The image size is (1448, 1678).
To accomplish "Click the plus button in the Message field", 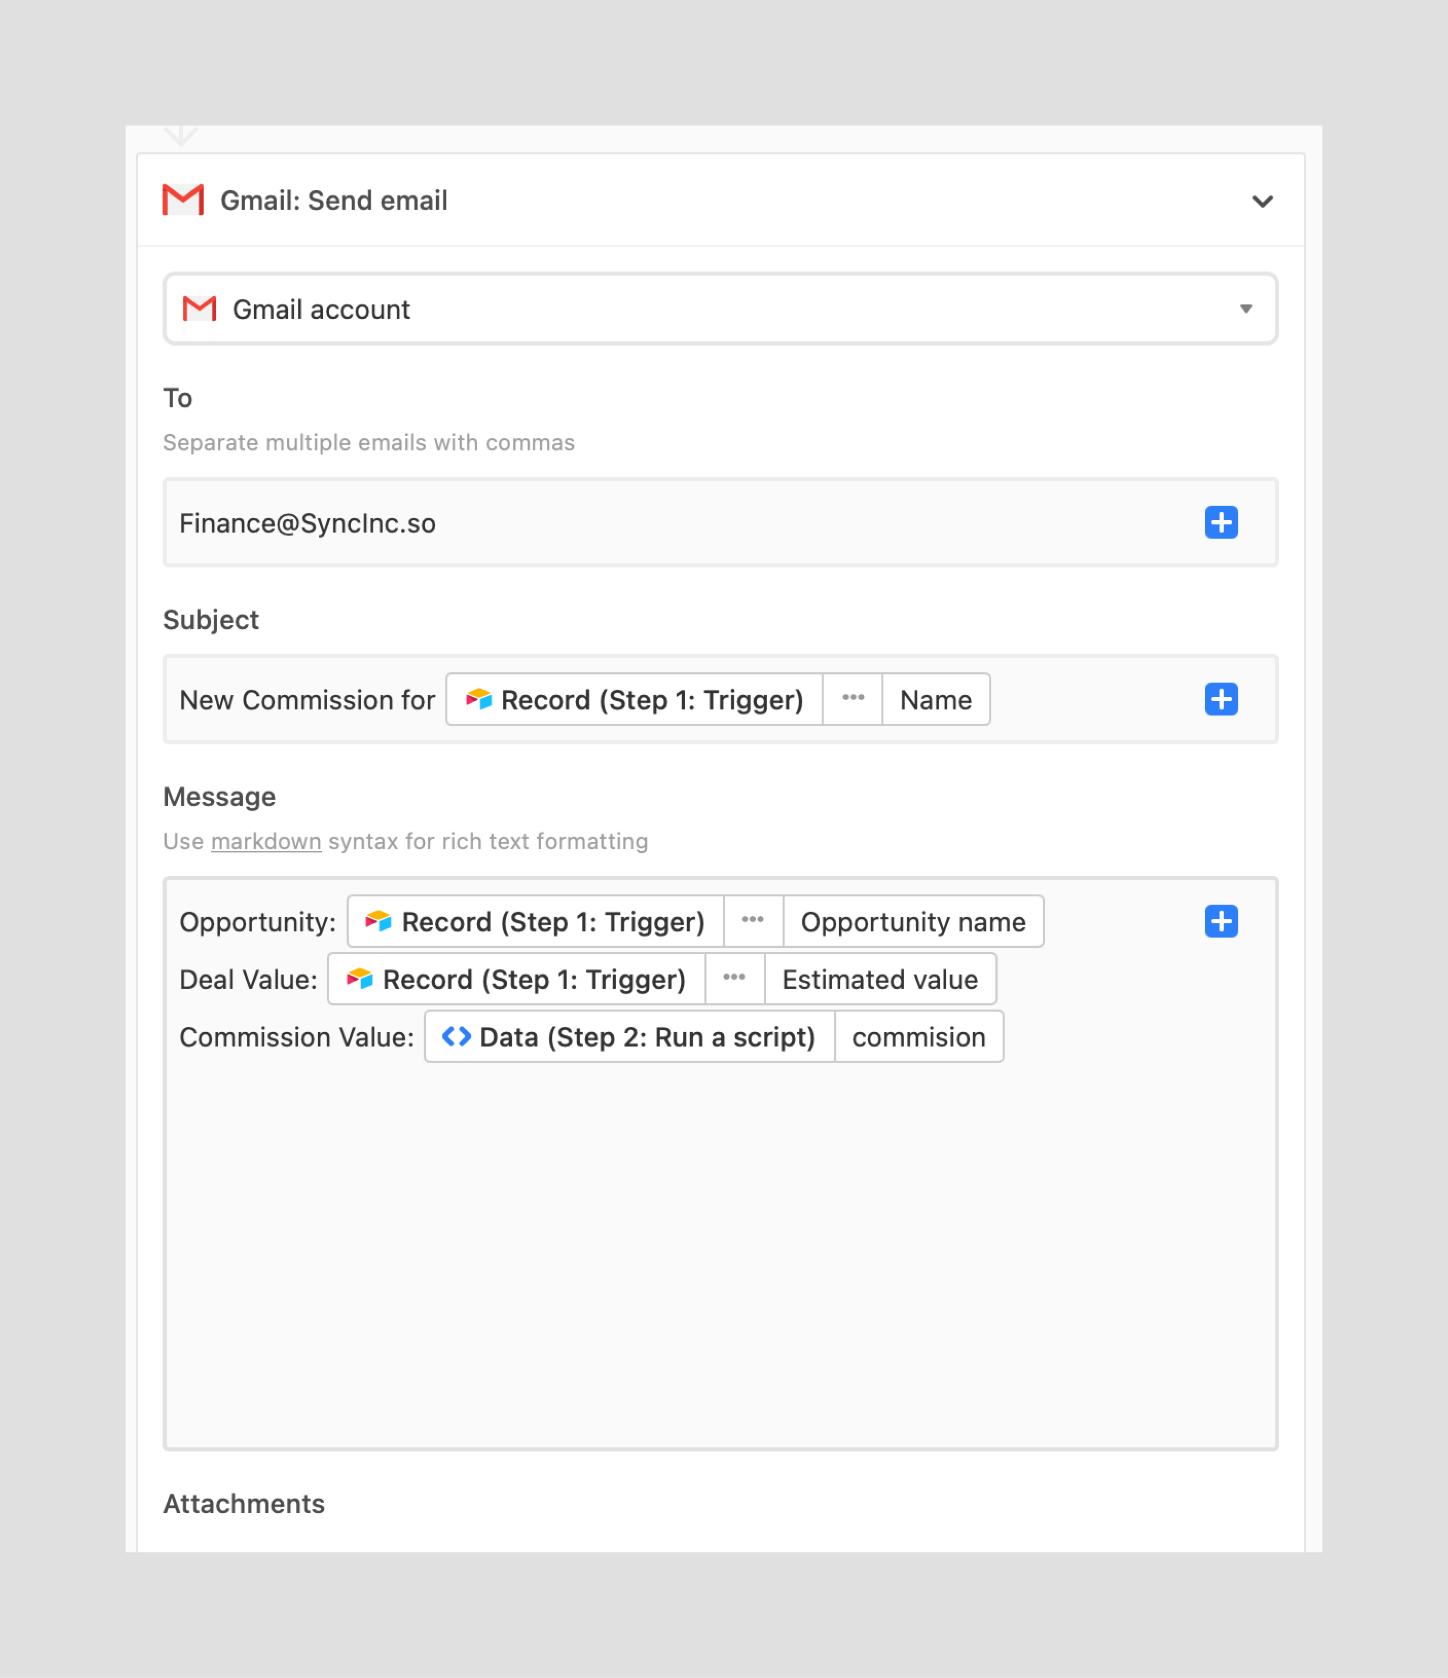I will click(1222, 921).
